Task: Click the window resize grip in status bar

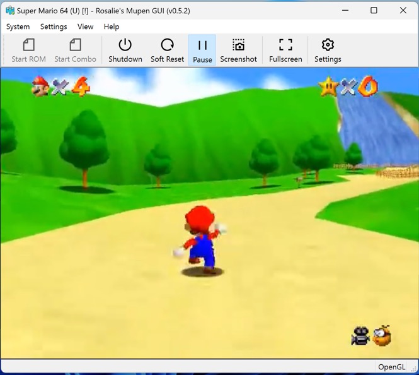Action: click(413, 369)
